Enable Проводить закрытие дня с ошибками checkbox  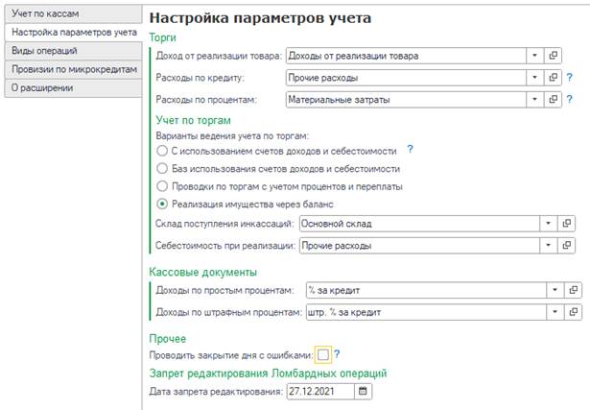(323, 354)
